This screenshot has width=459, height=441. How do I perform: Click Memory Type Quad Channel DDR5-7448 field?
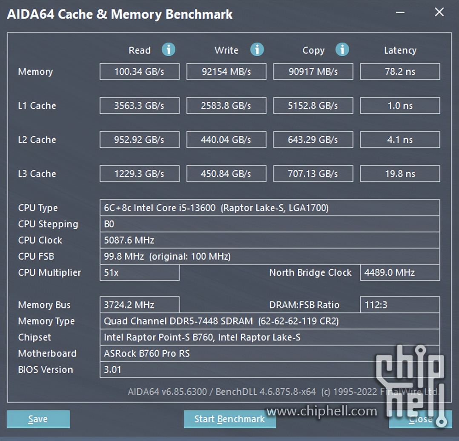pos(270,321)
